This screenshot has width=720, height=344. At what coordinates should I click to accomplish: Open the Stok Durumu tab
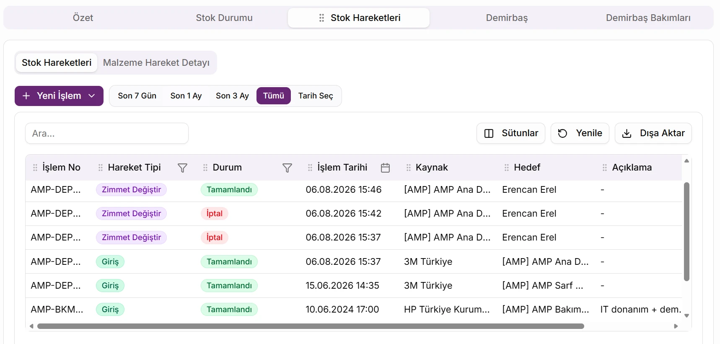click(x=224, y=18)
